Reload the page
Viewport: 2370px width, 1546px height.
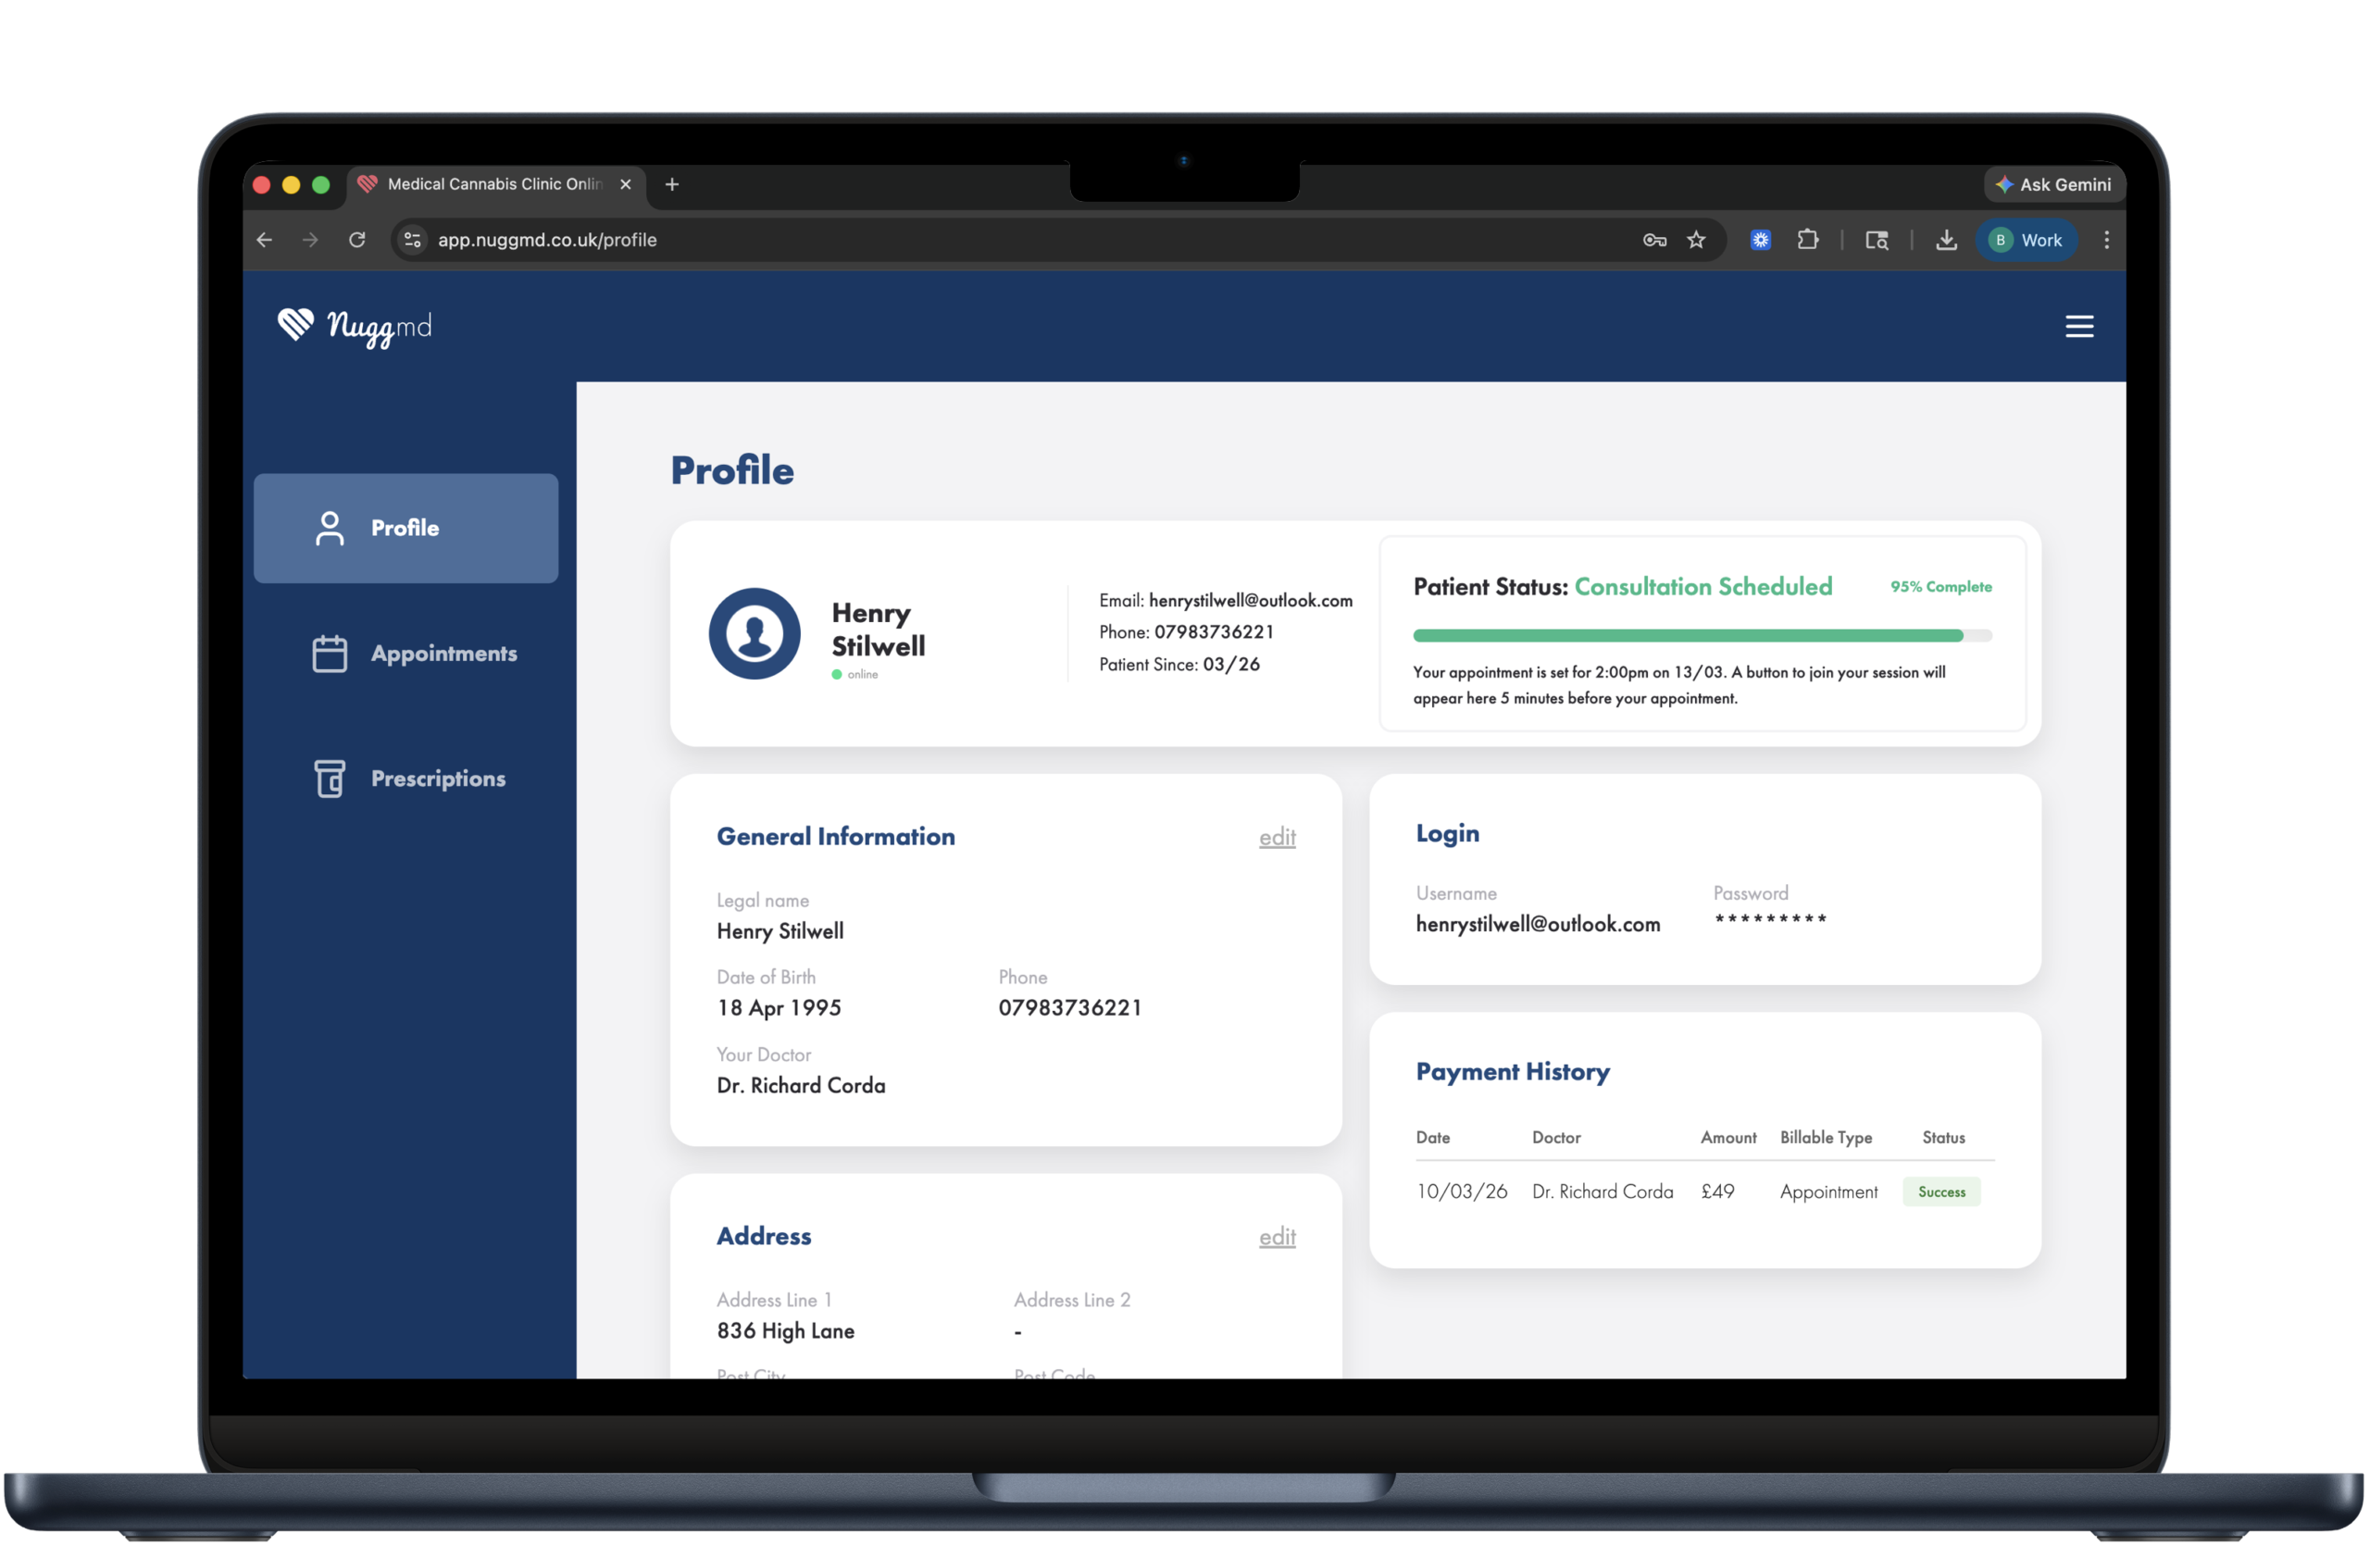point(356,240)
